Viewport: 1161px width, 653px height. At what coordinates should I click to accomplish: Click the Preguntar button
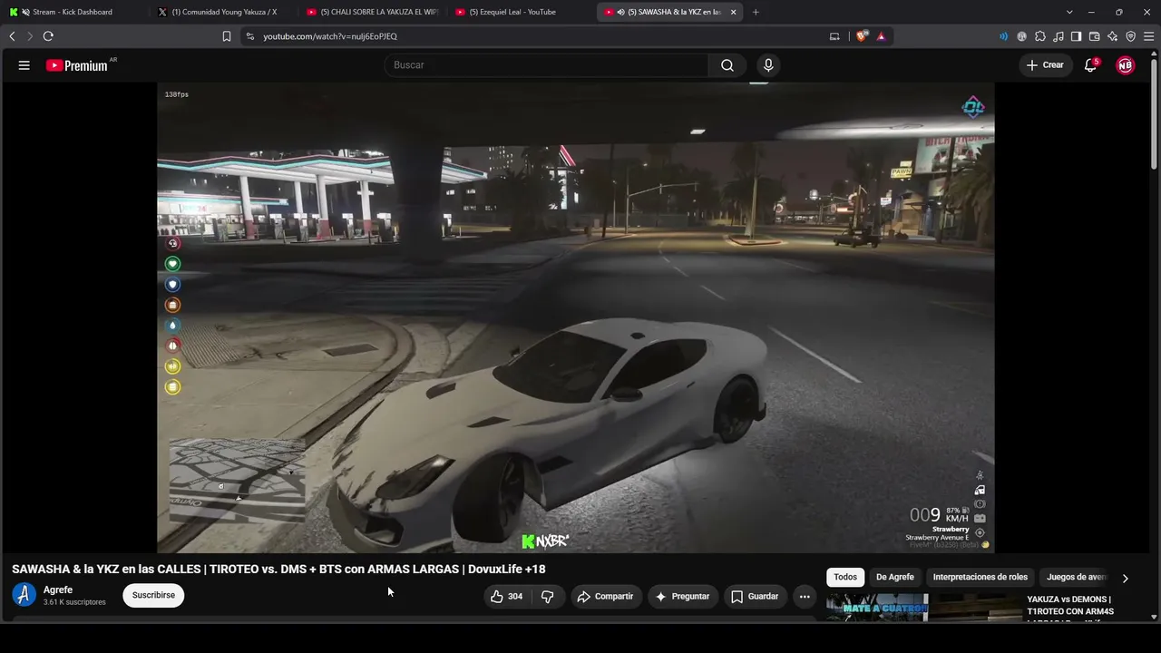(x=682, y=597)
